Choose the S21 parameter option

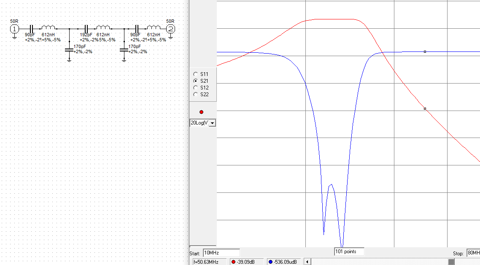(195, 81)
